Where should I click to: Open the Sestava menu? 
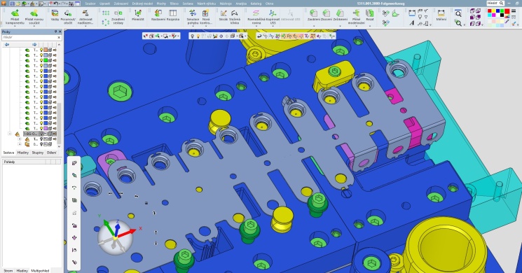point(188,3)
